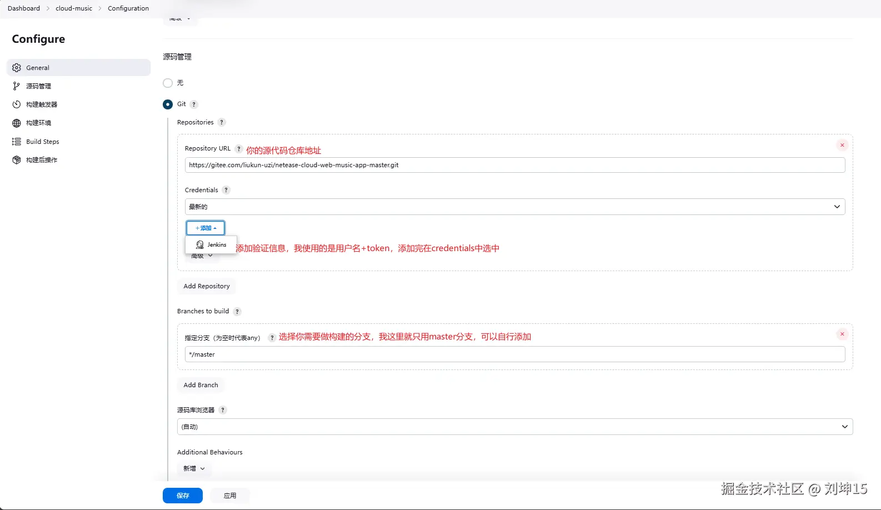This screenshot has height=510, width=881.
Task: Click the 保存 button
Action: [x=183, y=496]
